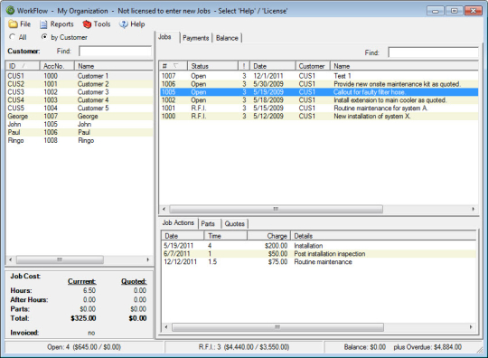Select the Post installation inspection row
488x358 pixels.
click(319, 254)
